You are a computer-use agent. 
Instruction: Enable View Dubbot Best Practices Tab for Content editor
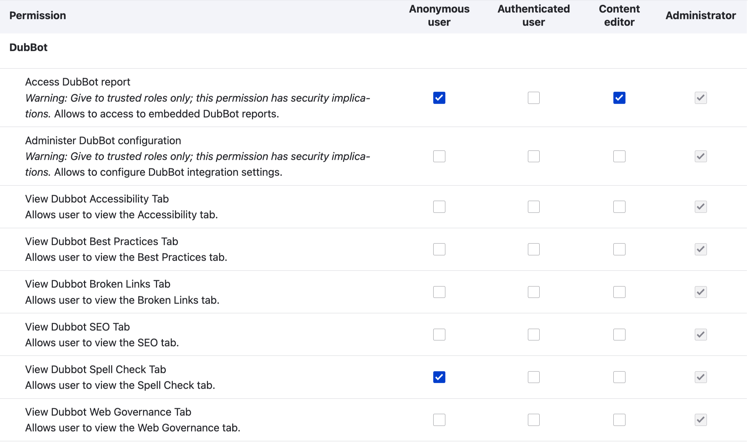click(x=619, y=249)
